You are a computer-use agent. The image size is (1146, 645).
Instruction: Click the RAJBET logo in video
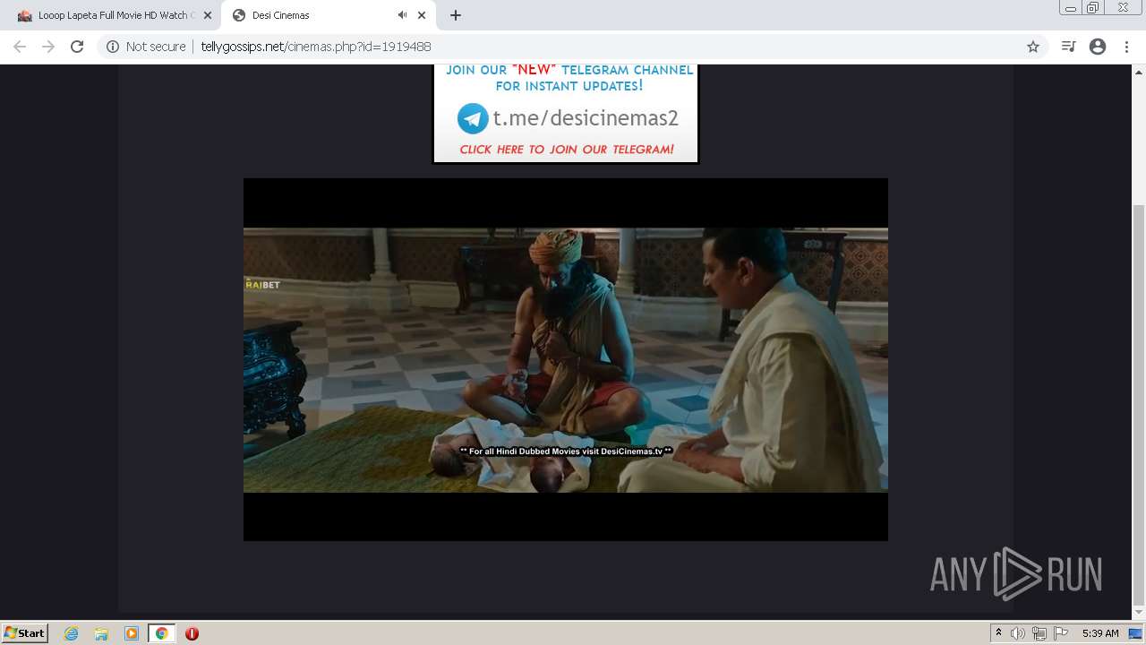[263, 285]
